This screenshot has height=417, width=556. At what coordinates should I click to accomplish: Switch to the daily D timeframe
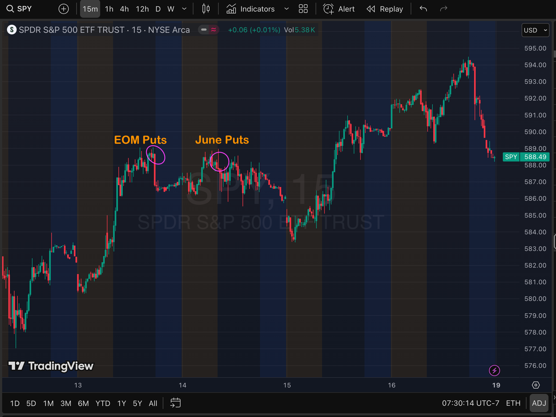(158, 9)
